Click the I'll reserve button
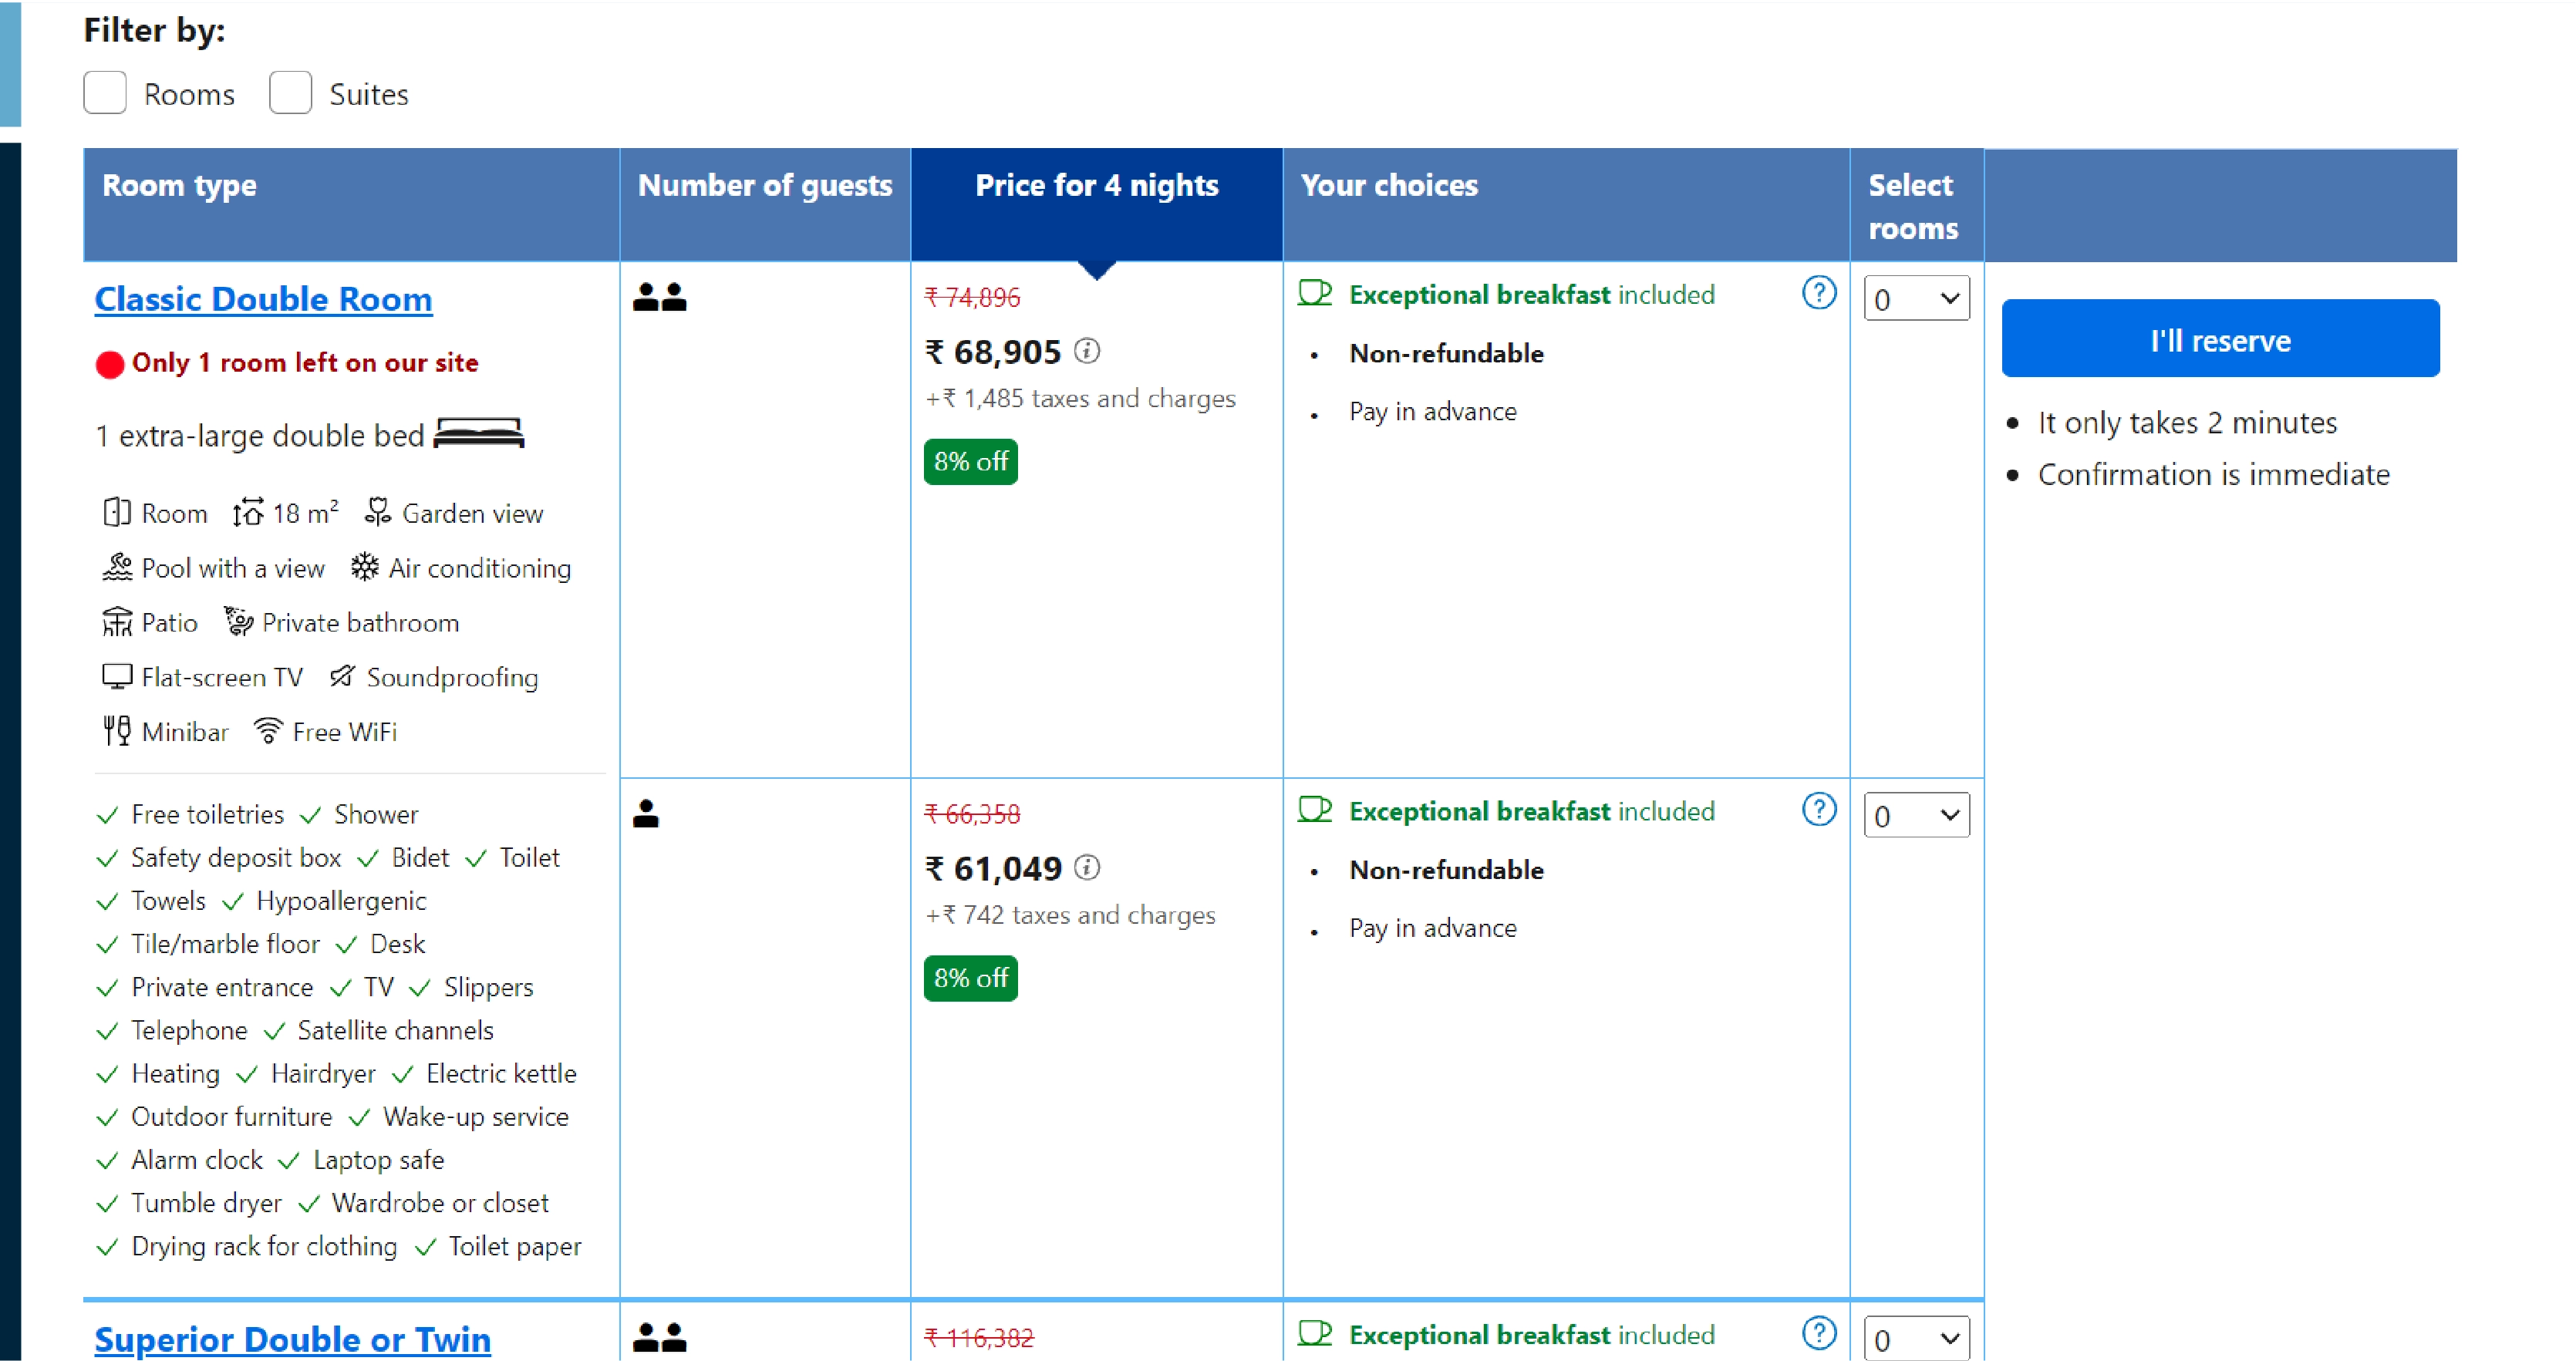The width and height of the screenshot is (2576, 1361). (x=2220, y=339)
